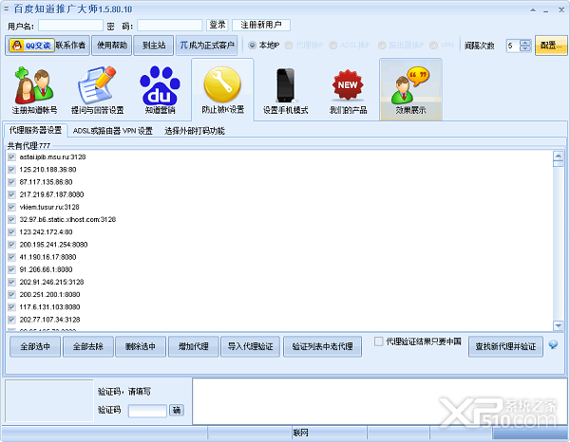Click the 全部去除 deselect-all button

coord(88,346)
